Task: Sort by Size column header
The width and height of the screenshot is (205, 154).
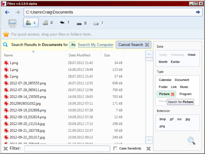Action: pyautogui.click(x=107, y=55)
